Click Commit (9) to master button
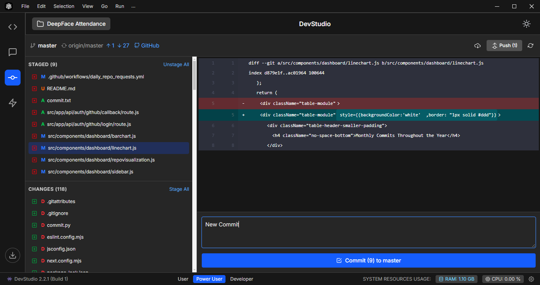Screen dimensions: 540x285 click(x=369, y=260)
